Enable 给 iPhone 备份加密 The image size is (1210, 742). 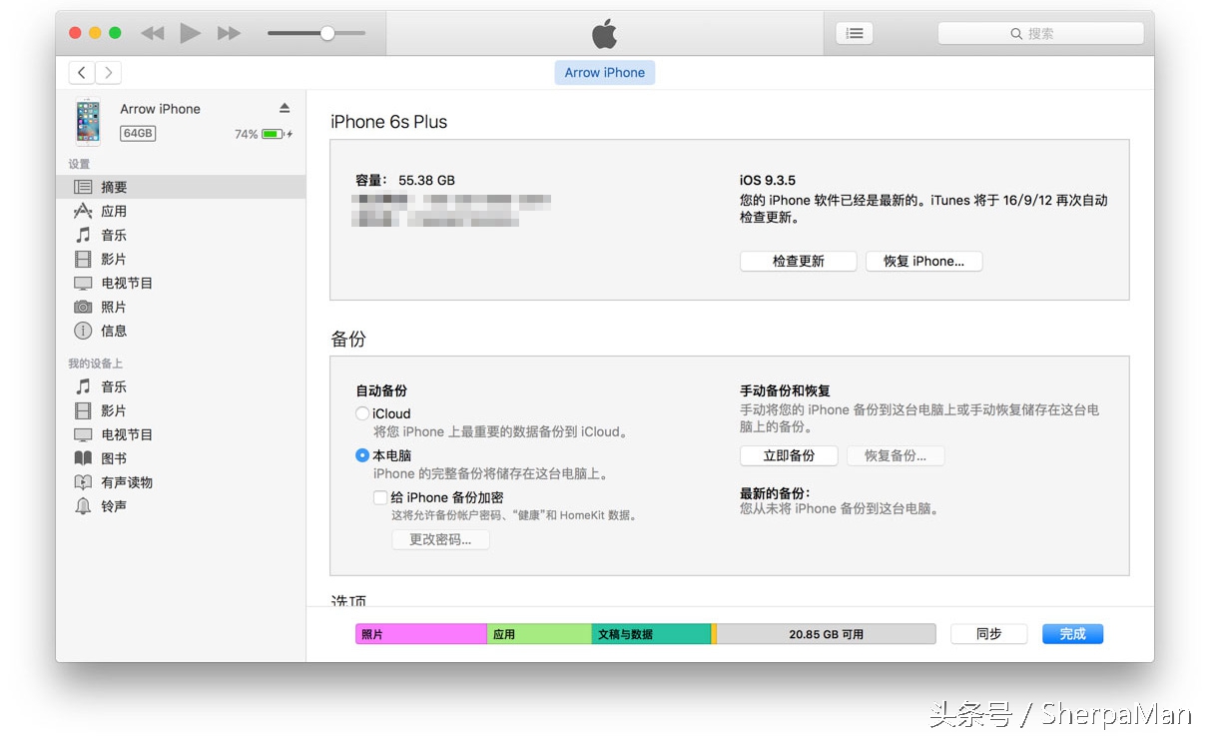380,497
